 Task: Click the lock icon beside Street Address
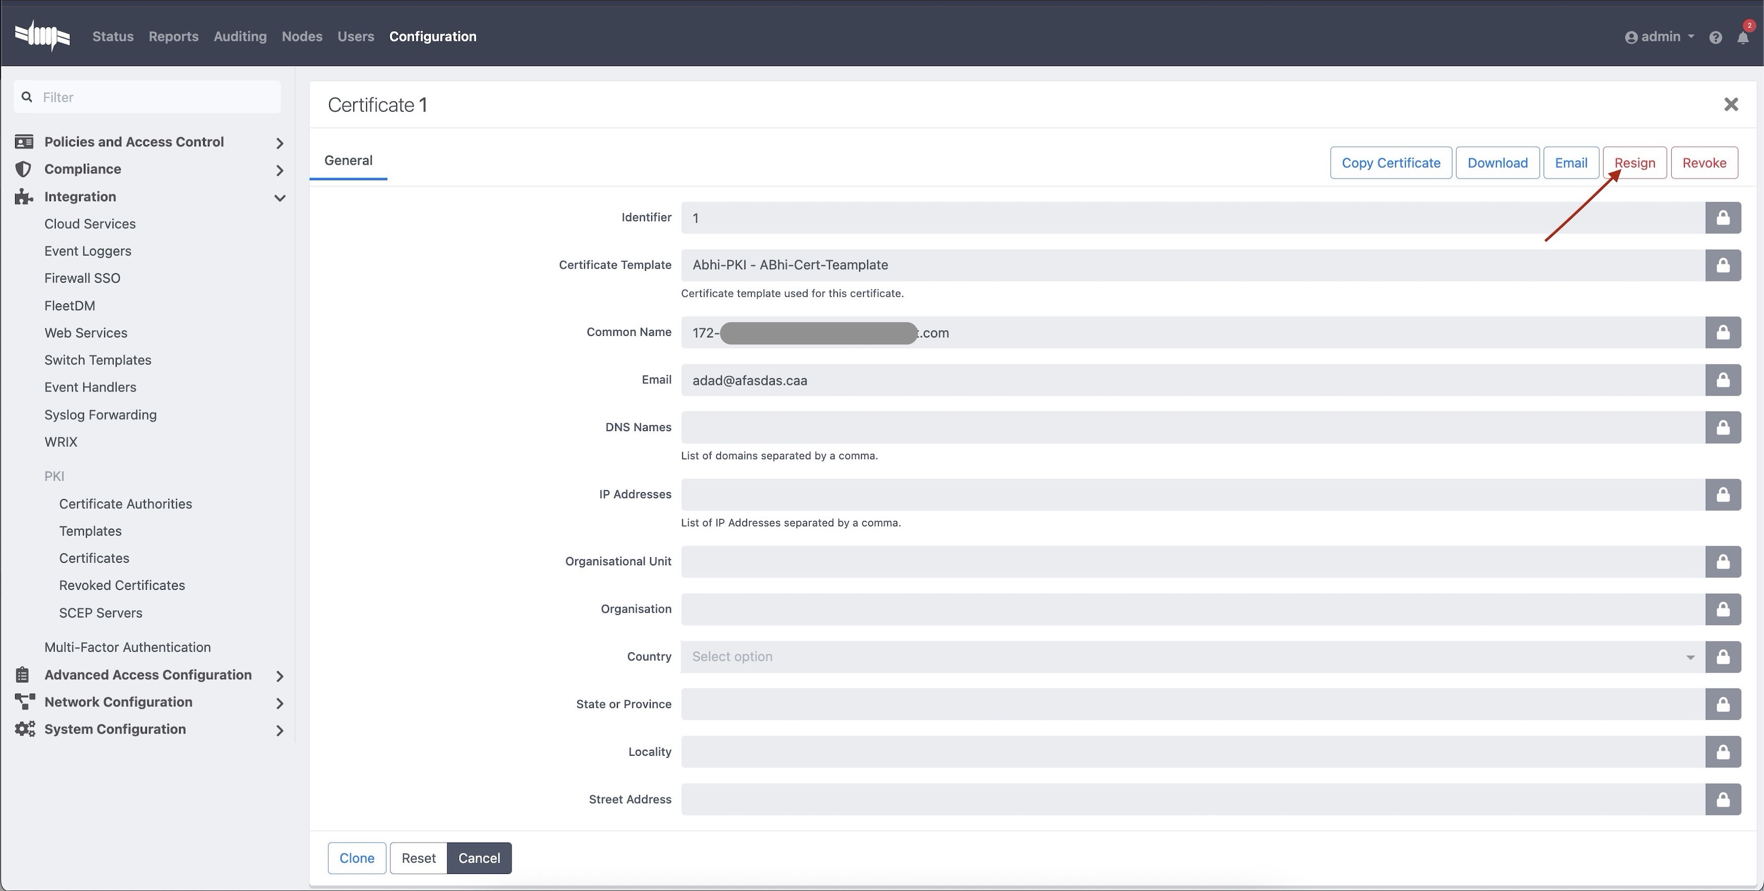click(1723, 799)
